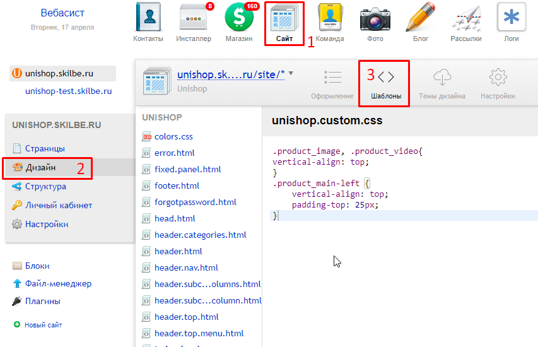538x347 pixels.
Task: Open the Рассылки paper plane icon
Action: coord(466,18)
